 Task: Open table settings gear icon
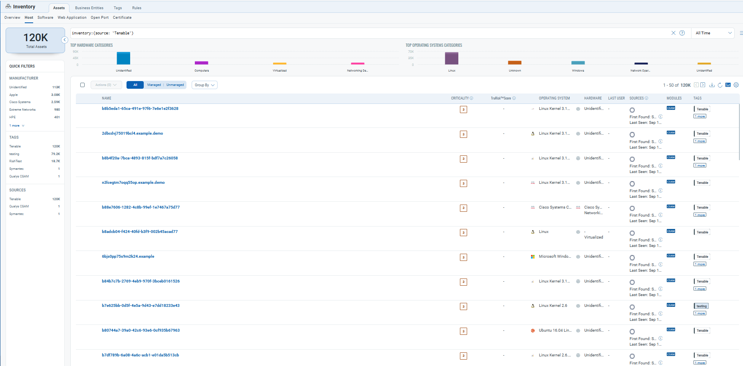coord(736,85)
